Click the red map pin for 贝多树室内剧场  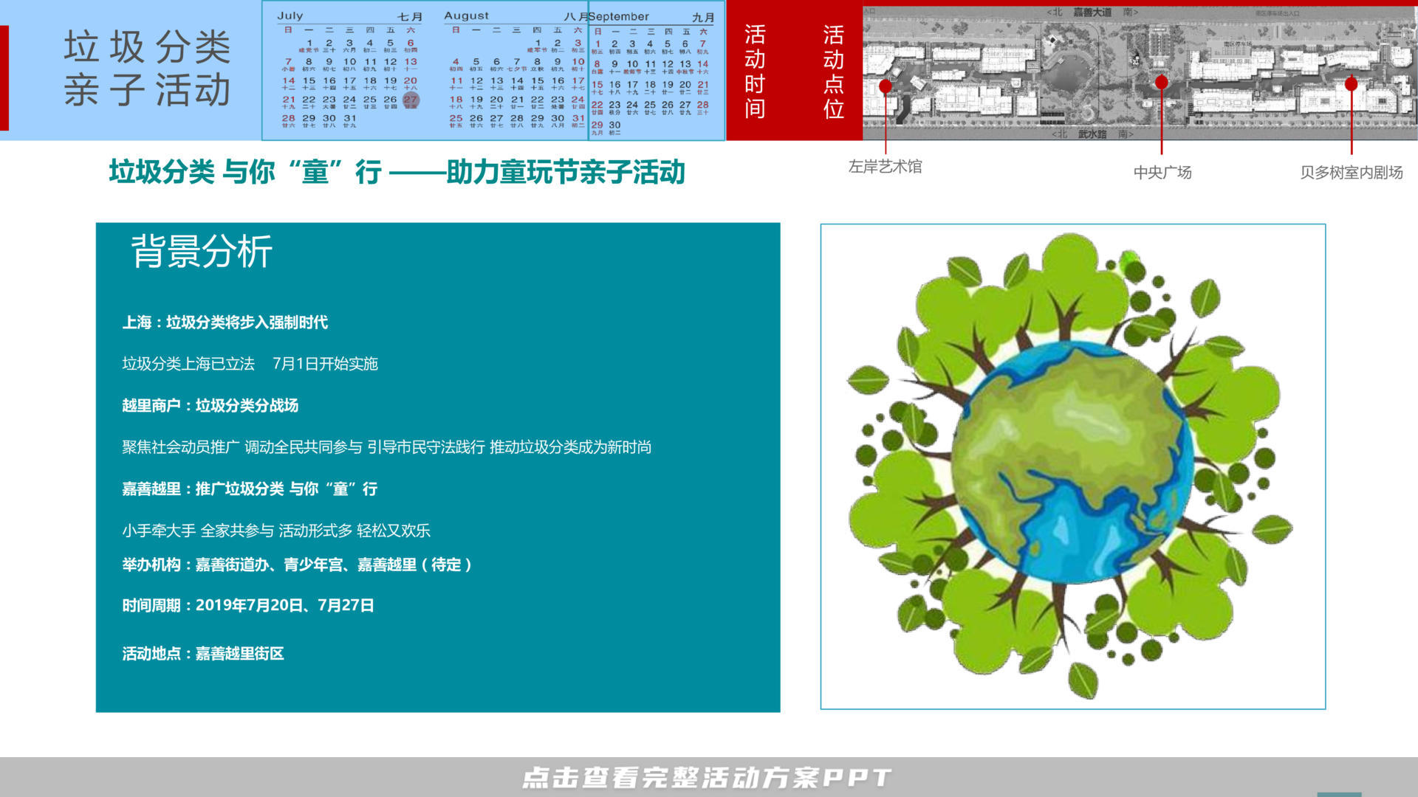click(1352, 84)
